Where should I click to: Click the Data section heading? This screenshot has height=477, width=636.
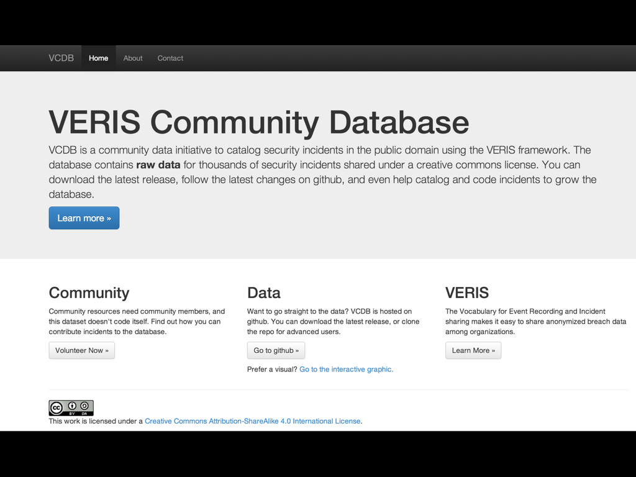[263, 293]
